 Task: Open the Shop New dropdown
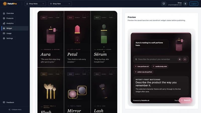[x=60, y=4]
